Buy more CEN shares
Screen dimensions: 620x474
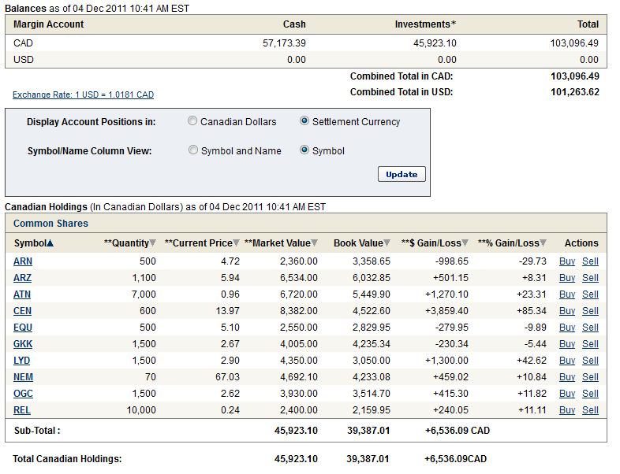566,311
